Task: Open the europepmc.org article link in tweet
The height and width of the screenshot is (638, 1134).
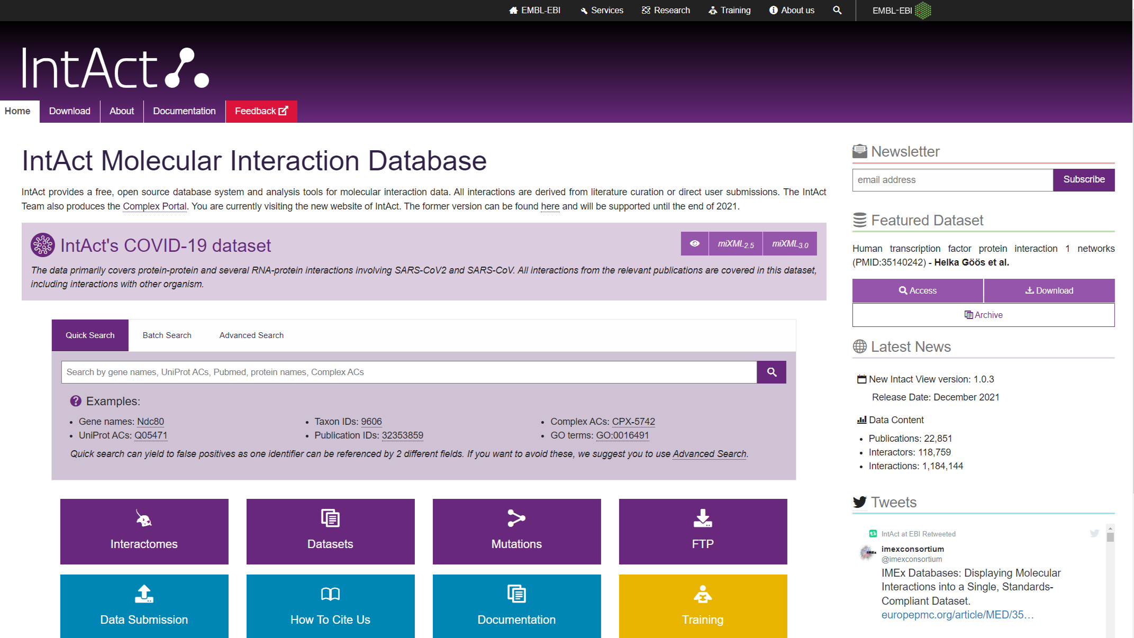Action: pos(957,615)
